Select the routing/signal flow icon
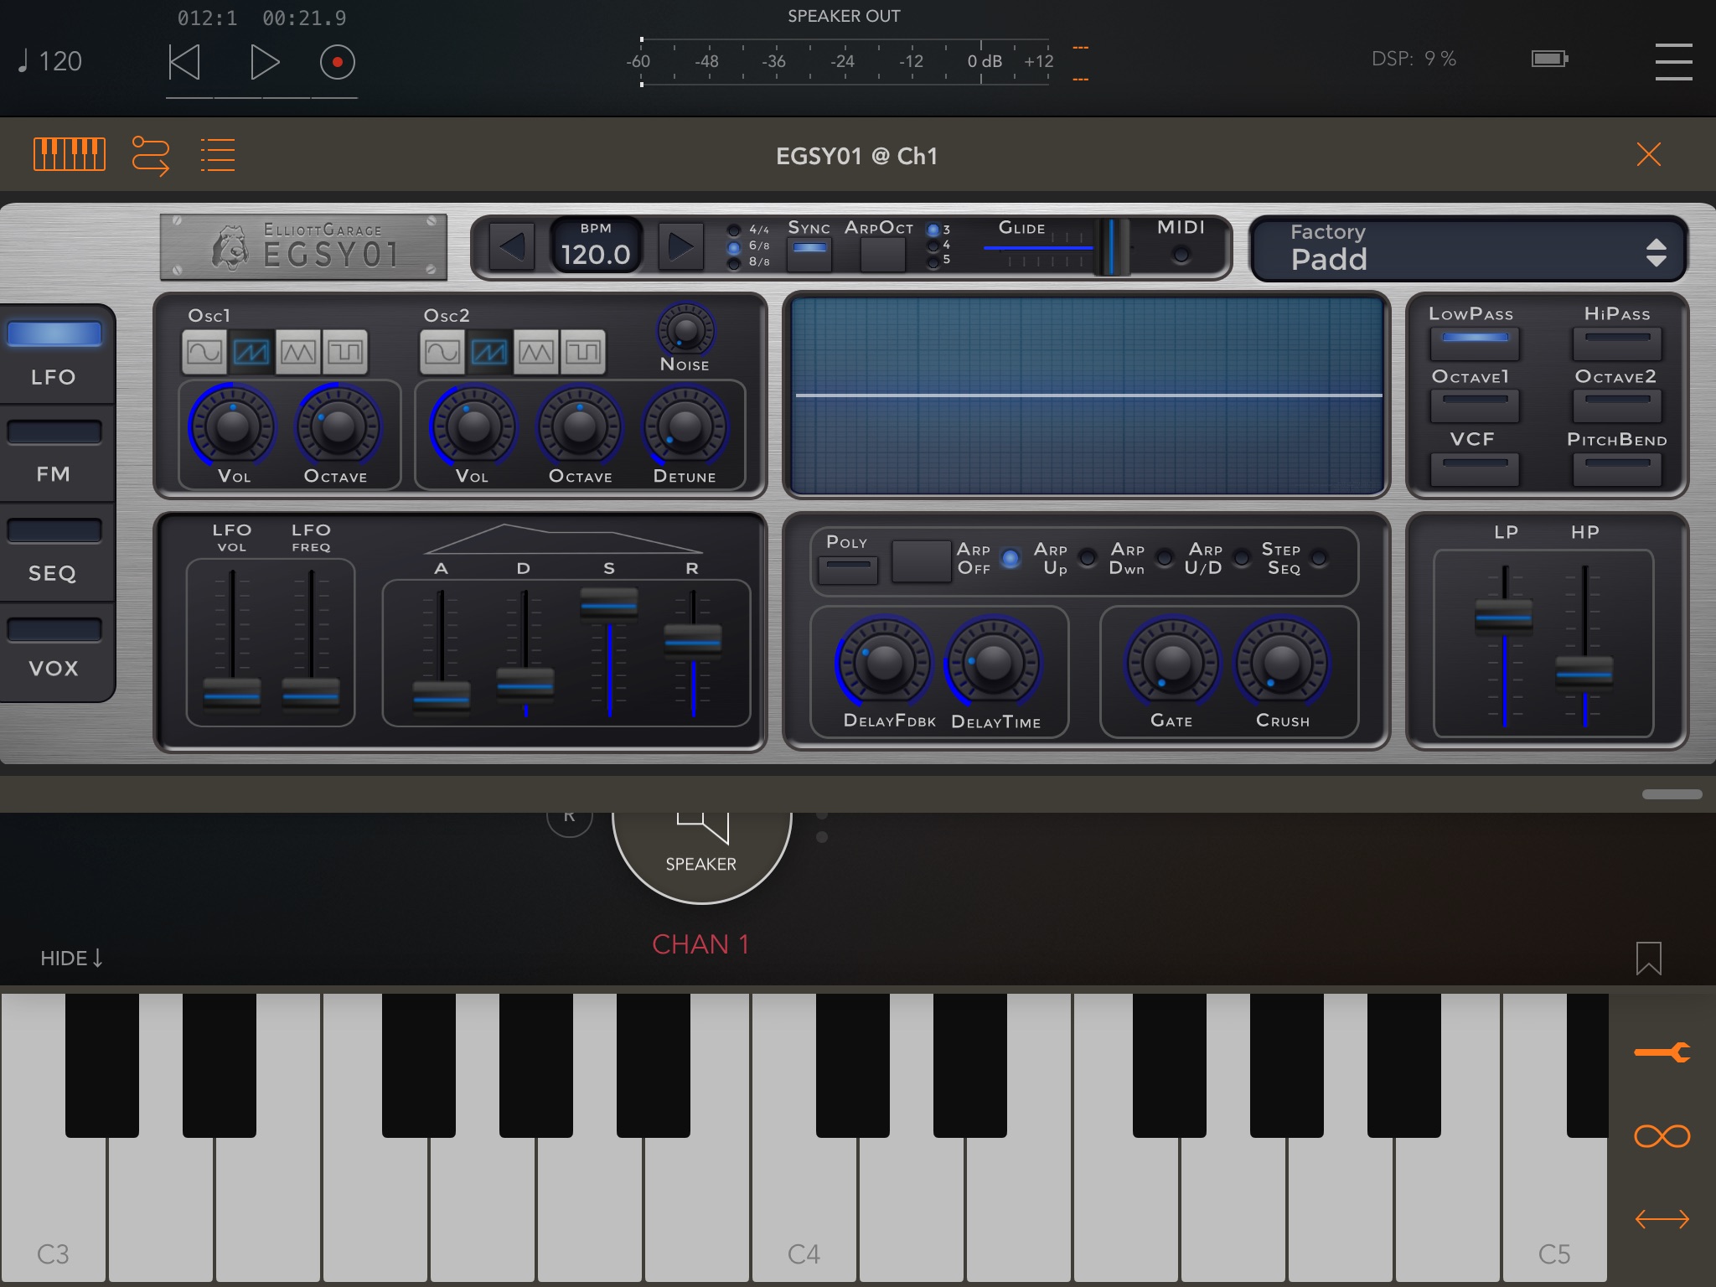Image resolution: width=1716 pixels, height=1287 pixels. pos(151,154)
